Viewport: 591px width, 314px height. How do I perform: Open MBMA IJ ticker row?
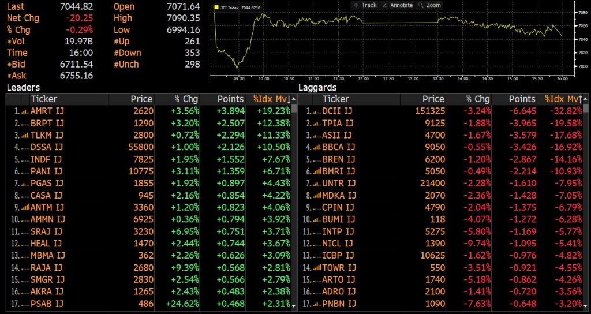click(48, 256)
